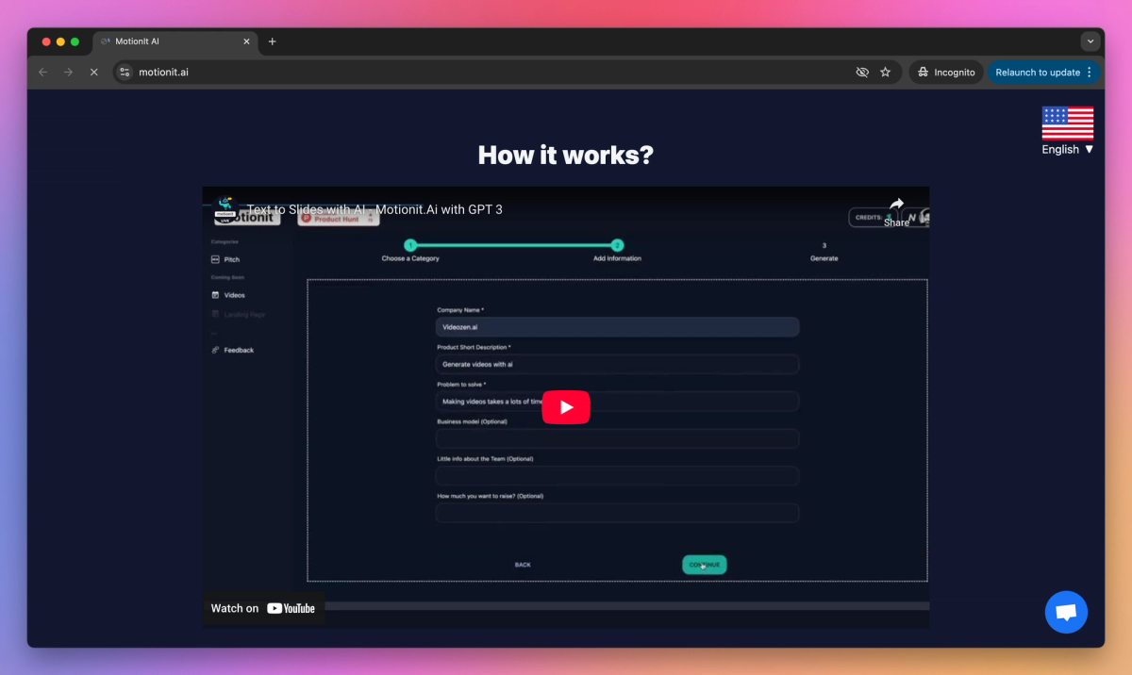This screenshot has height=675, width=1132.
Task: Open the Incognito profile button
Action: [x=946, y=72]
